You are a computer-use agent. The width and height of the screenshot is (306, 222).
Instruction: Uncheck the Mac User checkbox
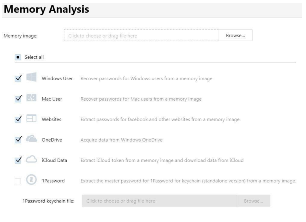coord(18,99)
